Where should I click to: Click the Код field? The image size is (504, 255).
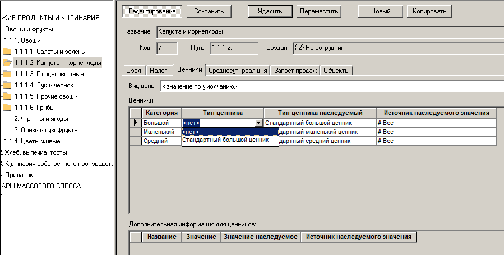tap(167, 48)
